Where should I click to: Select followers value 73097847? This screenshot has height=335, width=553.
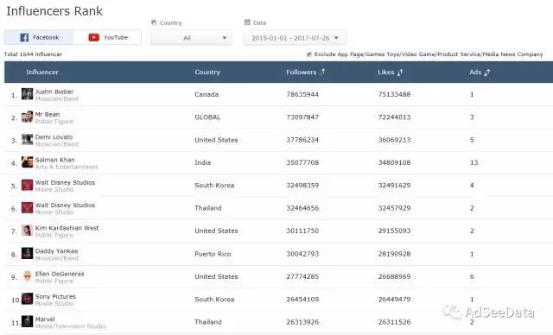coord(302,117)
